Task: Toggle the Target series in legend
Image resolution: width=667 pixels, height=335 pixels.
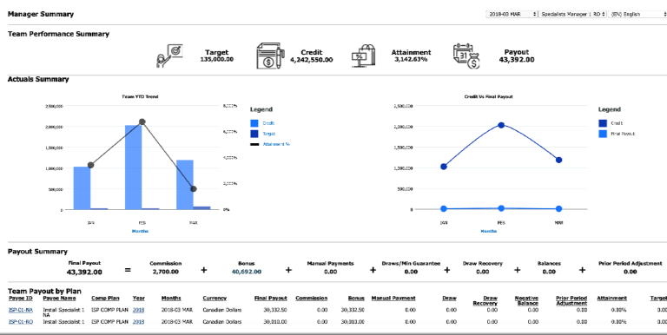Action: pyautogui.click(x=268, y=134)
